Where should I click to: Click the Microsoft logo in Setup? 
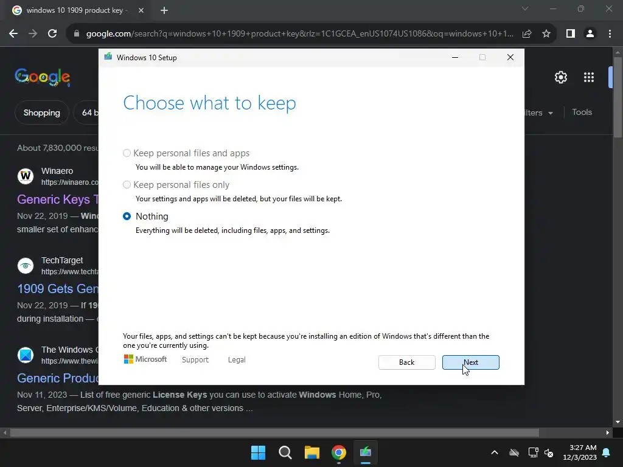coord(145,359)
